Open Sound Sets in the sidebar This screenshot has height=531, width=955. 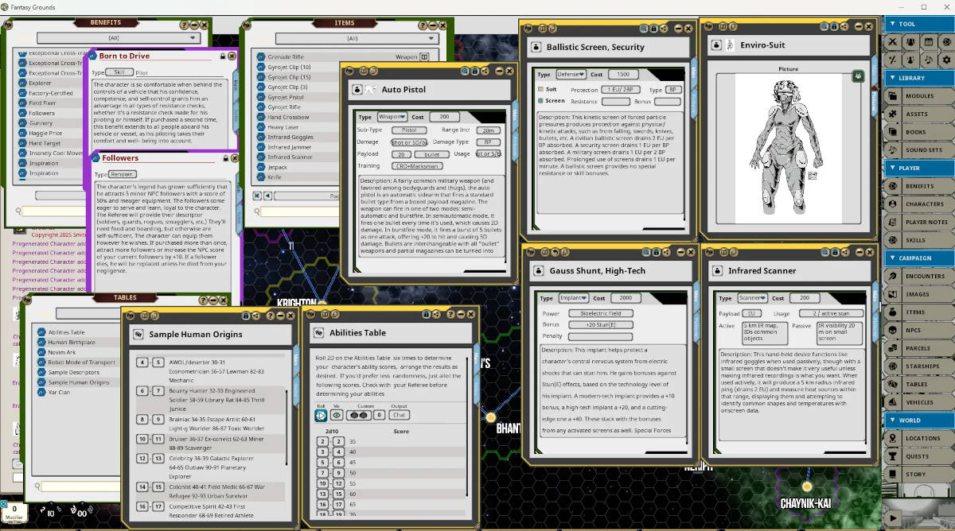919,150
